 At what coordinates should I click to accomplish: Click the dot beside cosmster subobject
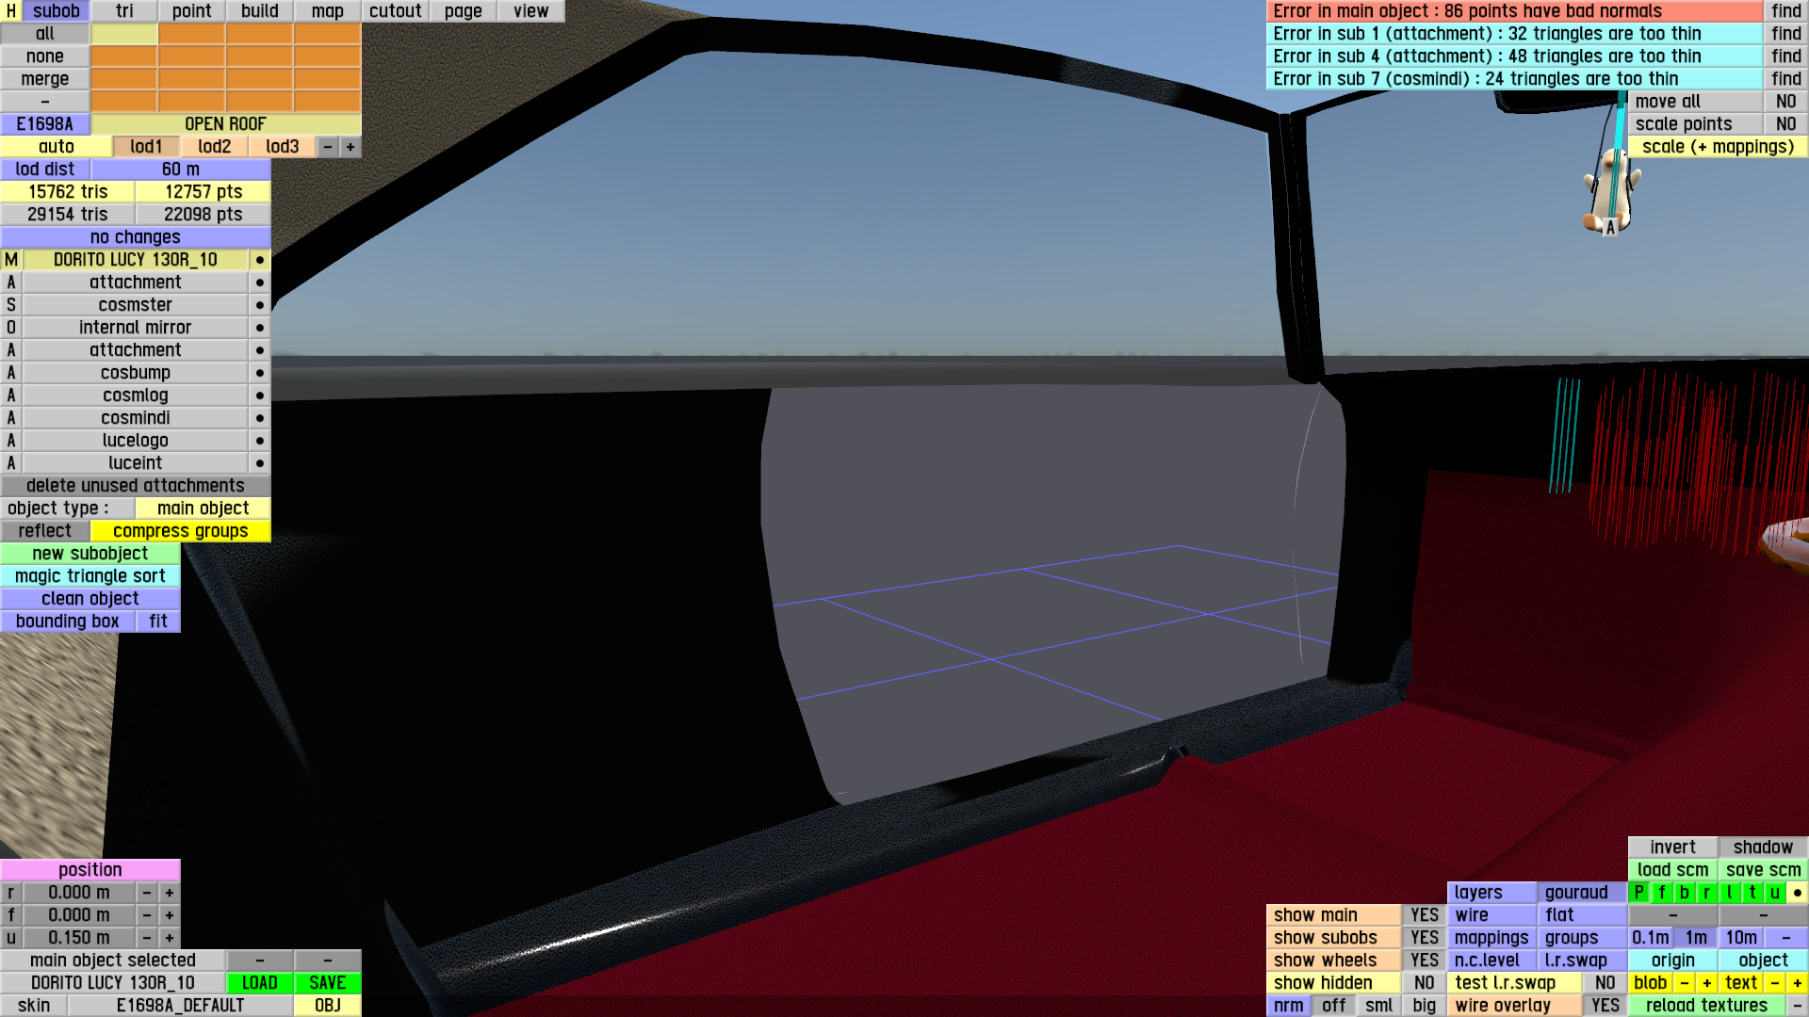coord(260,305)
